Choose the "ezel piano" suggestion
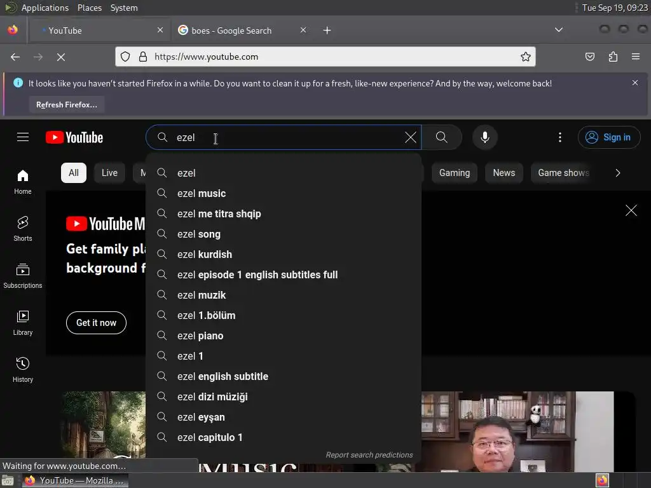This screenshot has width=651, height=488. 284,335
